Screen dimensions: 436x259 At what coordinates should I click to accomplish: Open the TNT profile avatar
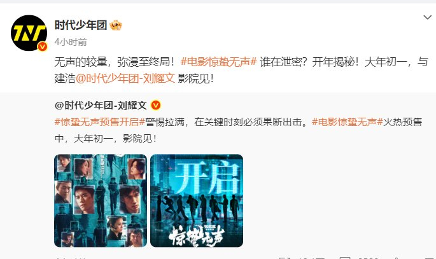29,33
